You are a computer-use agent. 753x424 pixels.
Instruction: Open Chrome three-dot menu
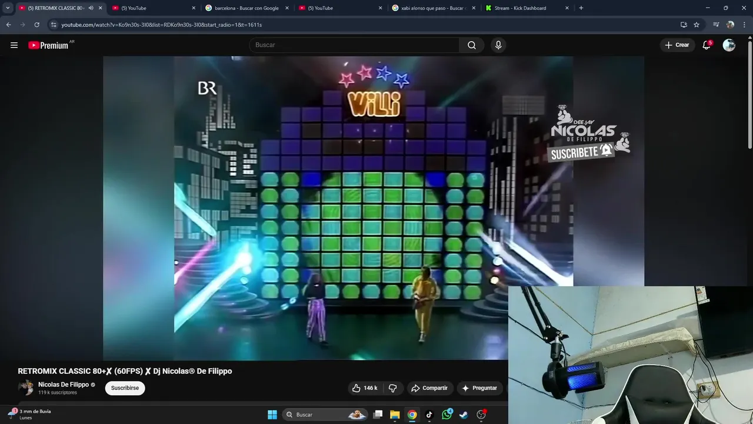[745, 25]
